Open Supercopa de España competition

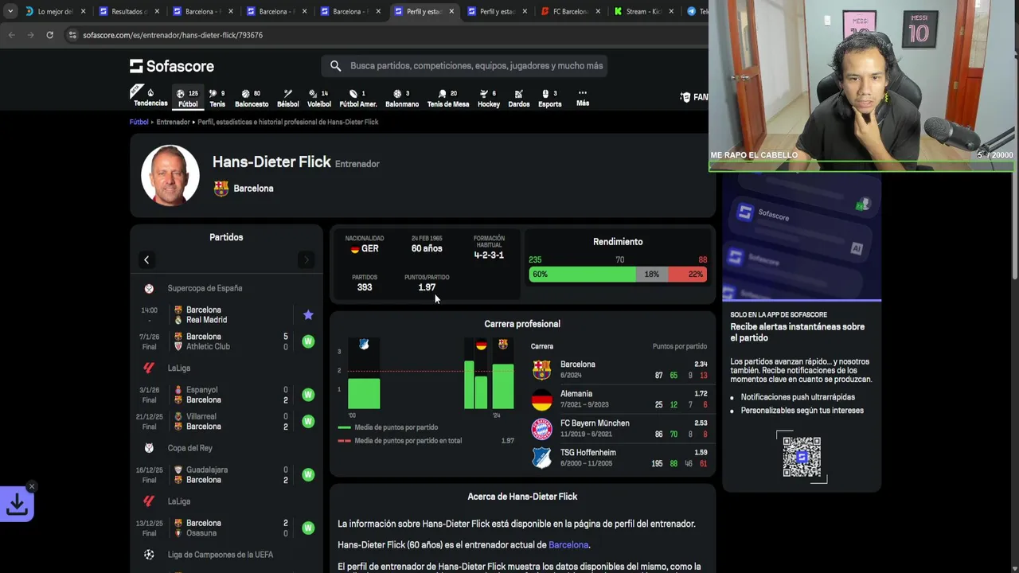pyautogui.click(x=205, y=288)
